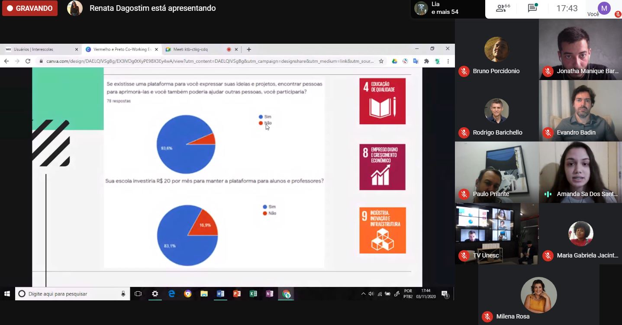Viewport: 622px width, 325px height.
Task: Click Bruno Porcidonio's muted microphone indicator
Action: [464, 71]
